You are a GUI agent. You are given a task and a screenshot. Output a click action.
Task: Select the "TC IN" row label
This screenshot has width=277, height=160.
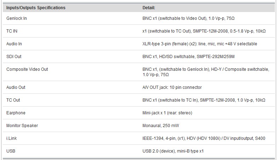12,31
